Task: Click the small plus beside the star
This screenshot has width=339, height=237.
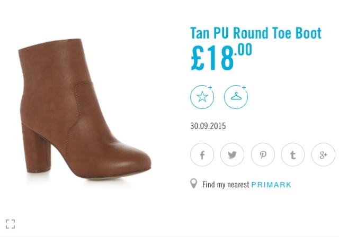Action: [210, 87]
